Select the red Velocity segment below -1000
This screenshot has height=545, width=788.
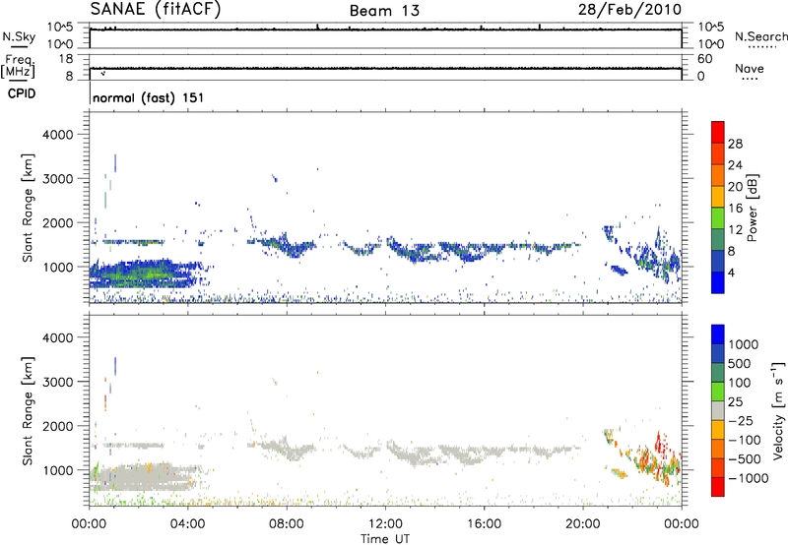pos(718,487)
